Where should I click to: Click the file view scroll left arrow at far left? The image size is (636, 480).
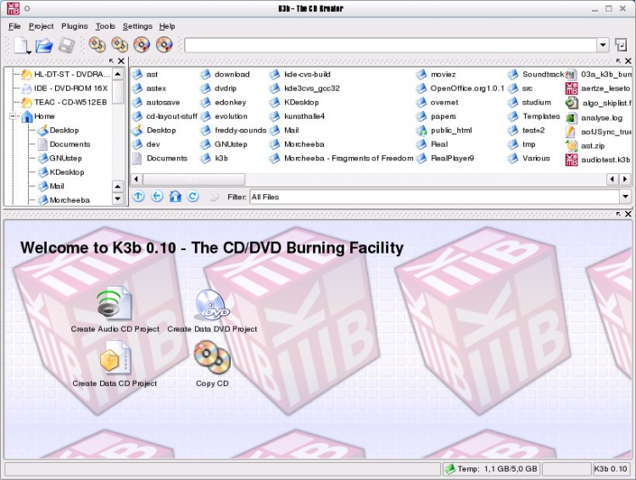[137, 179]
